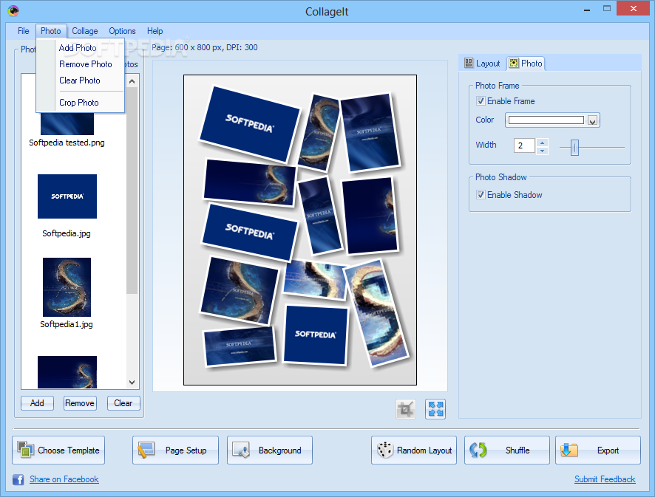Open the File menu

tap(24, 31)
